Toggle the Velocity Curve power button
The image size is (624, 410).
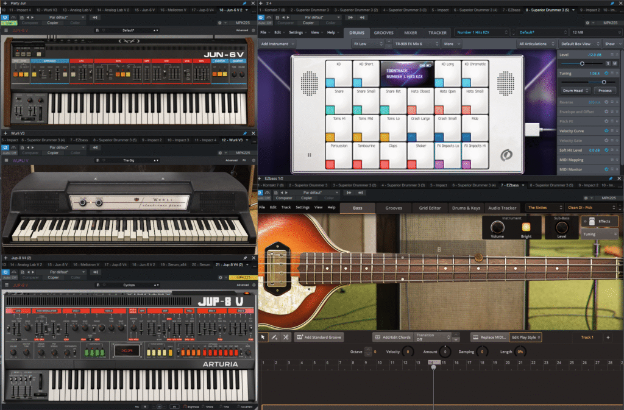606,131
